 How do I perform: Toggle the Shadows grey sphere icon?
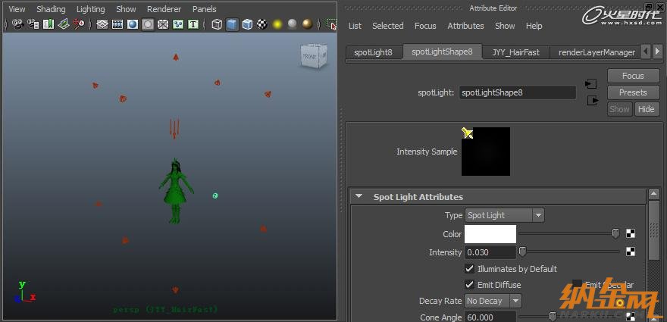click(x=293, y=24)
